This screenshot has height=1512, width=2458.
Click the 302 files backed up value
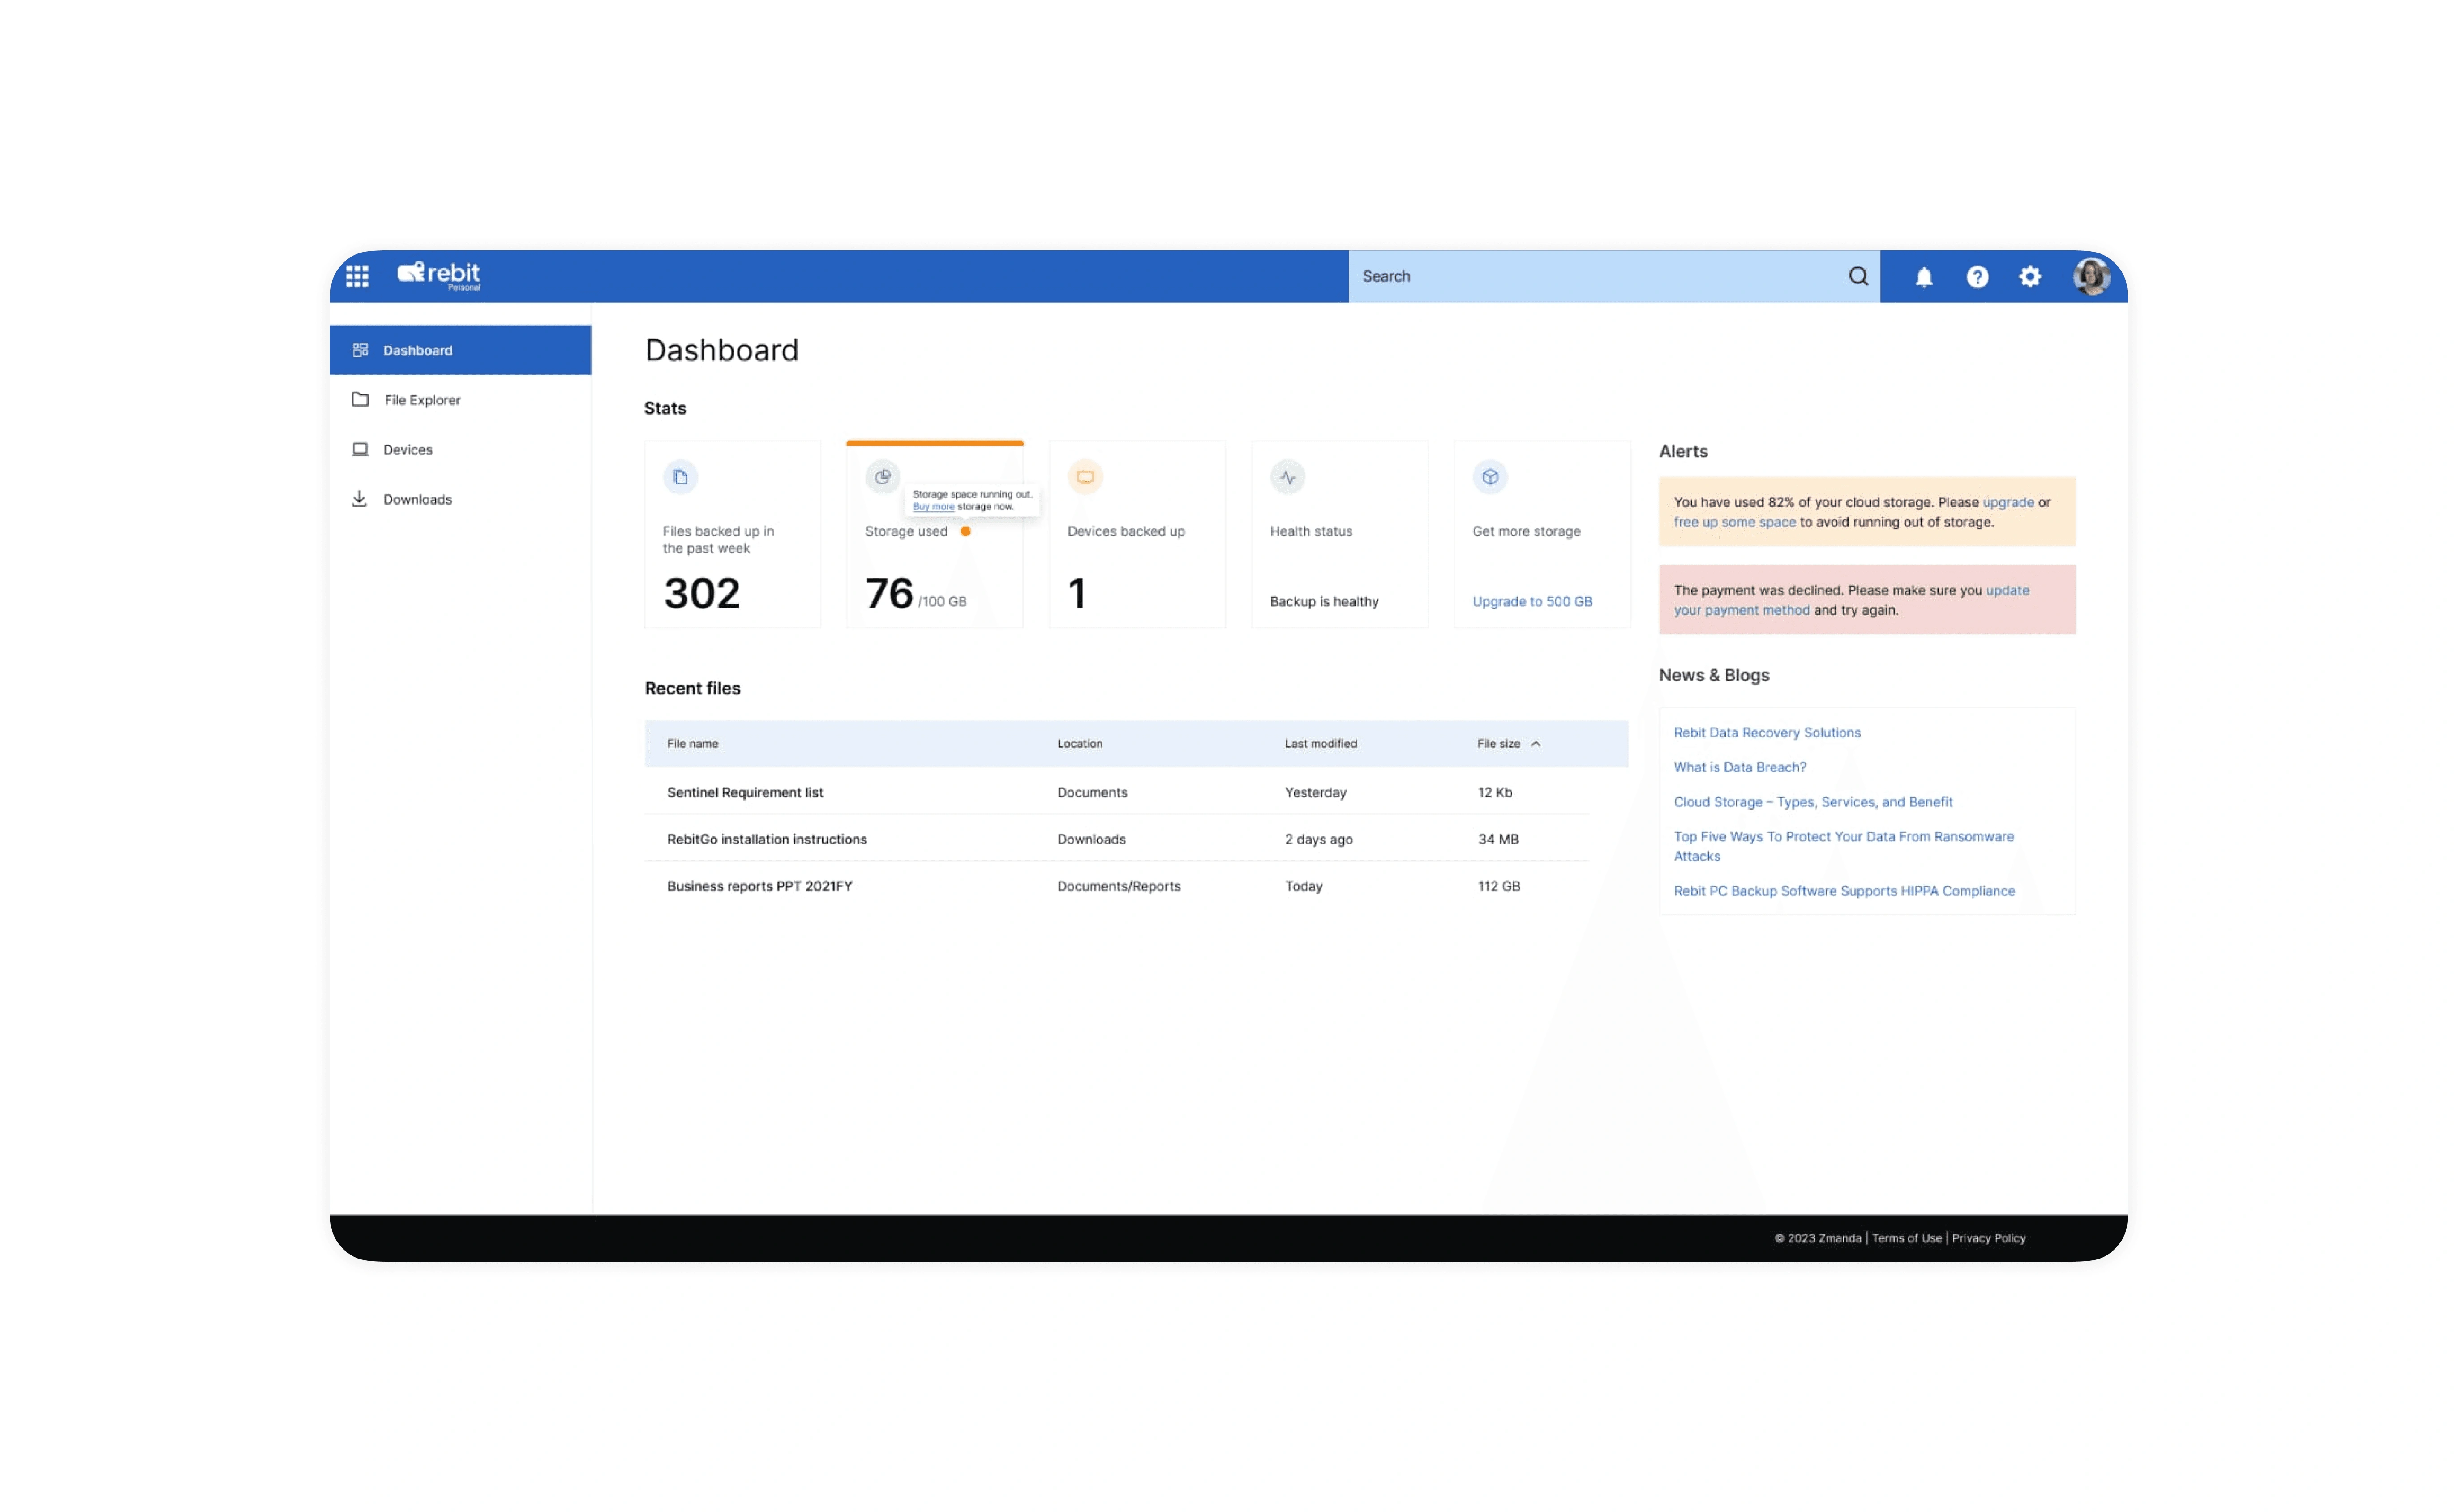point(702,594)
